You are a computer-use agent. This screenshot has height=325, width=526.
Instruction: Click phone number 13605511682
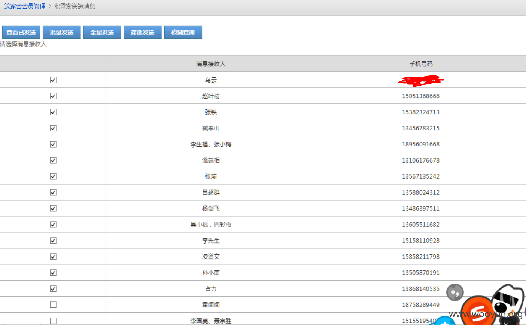pyautogui.click(x=421, y=225)
